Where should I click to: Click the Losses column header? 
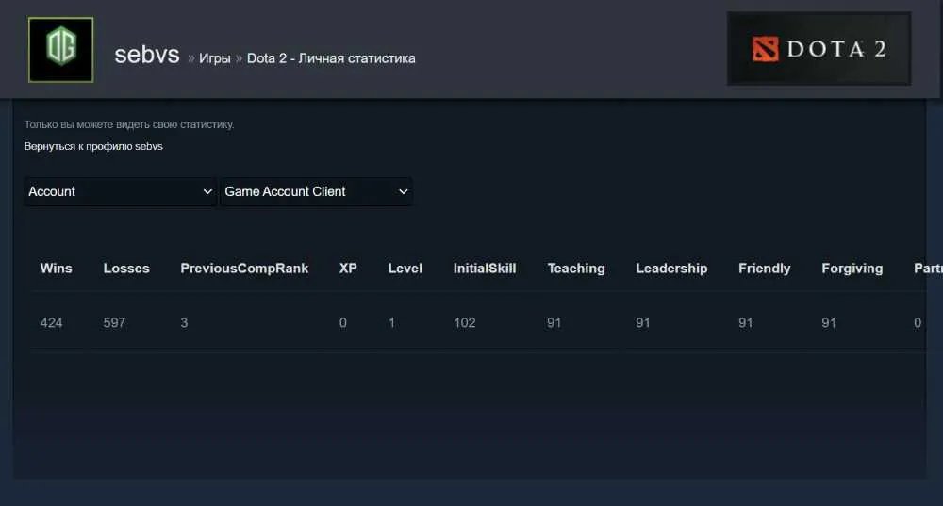pyautogui.click(x=126, y=269)
